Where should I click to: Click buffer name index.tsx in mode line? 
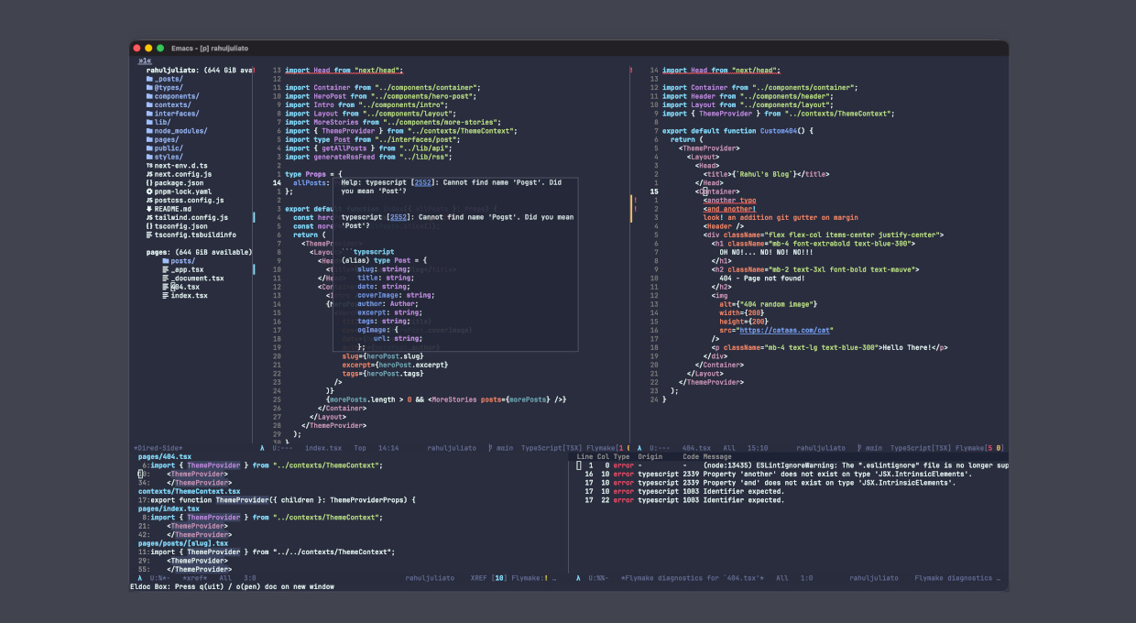coord(323,448)
